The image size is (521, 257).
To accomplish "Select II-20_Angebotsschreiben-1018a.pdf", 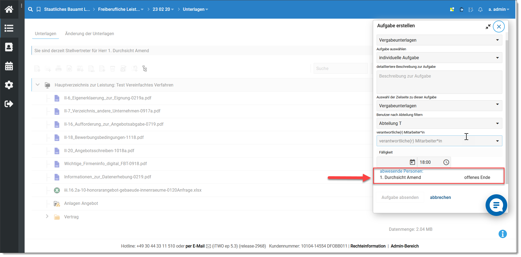I will tap(99, 151).
